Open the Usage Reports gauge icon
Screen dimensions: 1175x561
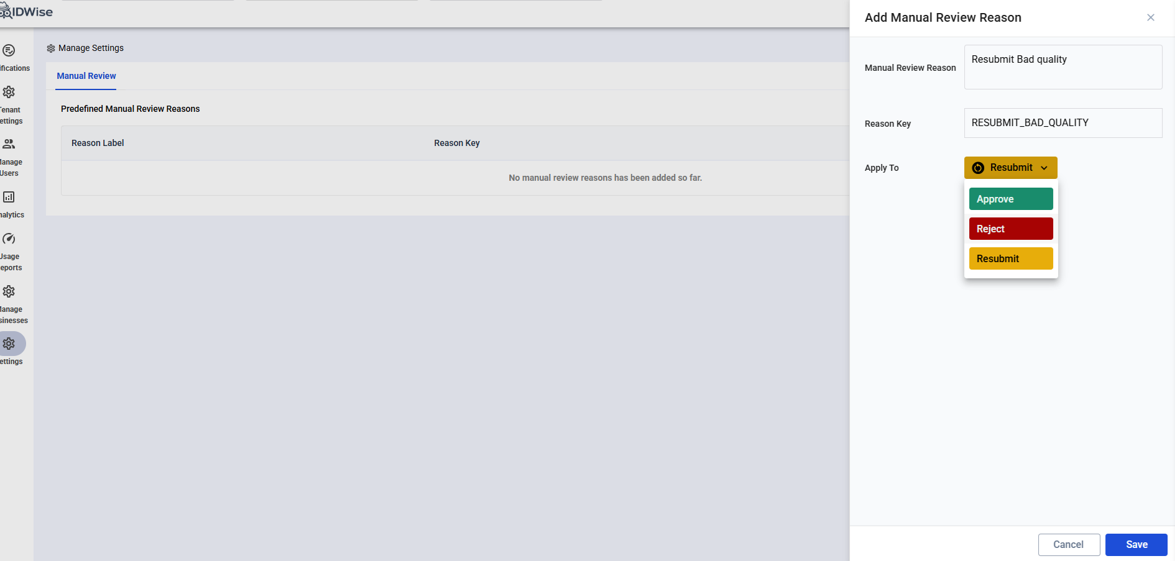9,239
